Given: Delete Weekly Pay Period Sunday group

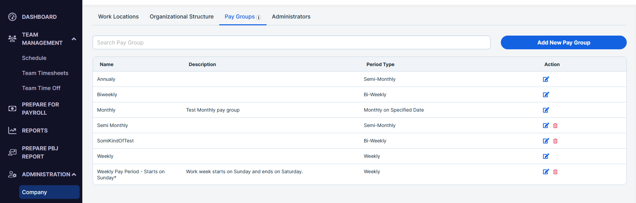Looking at the screenshot, I should tap(555, 172).
